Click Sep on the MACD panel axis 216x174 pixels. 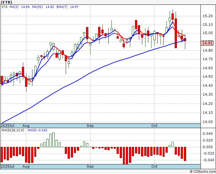point(90,166)
